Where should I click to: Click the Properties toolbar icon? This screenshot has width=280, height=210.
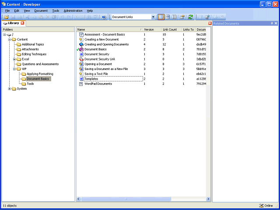click(182, 17)
